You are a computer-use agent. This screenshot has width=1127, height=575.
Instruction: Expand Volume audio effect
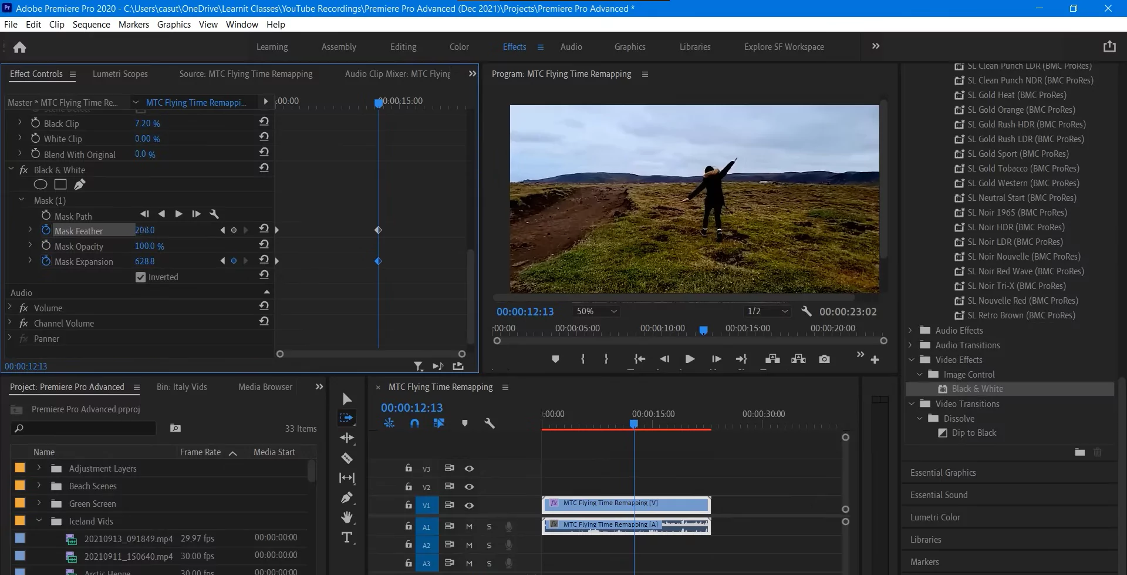point(10,307)
